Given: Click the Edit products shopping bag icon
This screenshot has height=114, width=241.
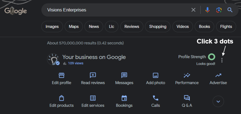Looking at the screenshot, I should point(62,98).
